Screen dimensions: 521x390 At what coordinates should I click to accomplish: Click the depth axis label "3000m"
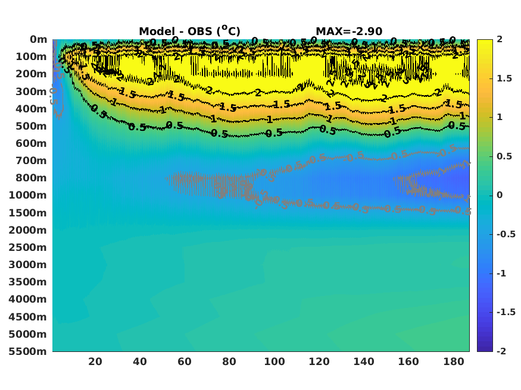[28, 265]
